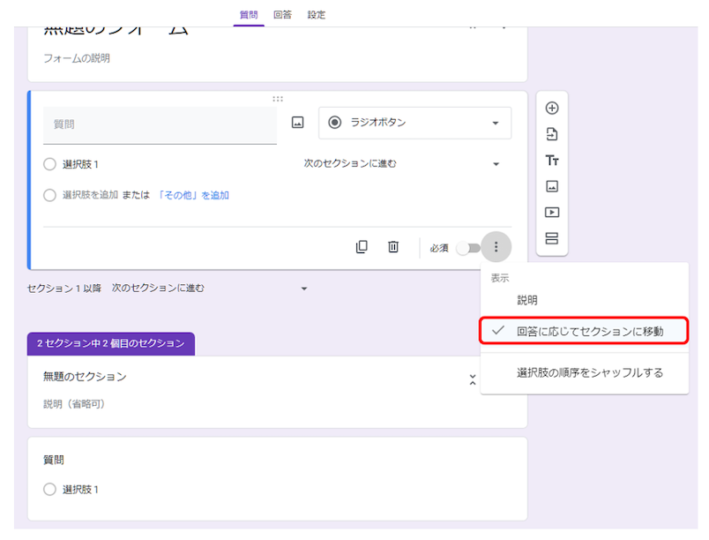Add a new section with the section icon
Viewport: 709px width, 540px height.
tap(551, 238)
